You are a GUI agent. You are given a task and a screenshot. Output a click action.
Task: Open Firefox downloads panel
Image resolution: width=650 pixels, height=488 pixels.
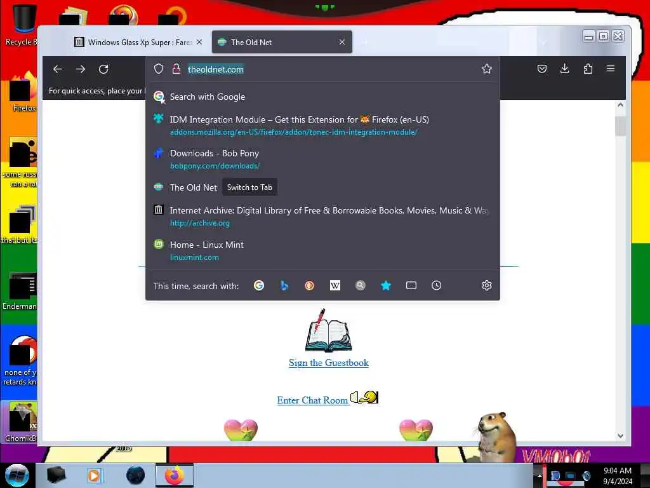pos(564,69)
